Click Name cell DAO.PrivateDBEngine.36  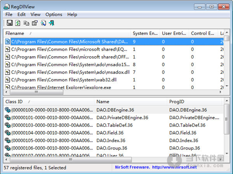(122, 117)
